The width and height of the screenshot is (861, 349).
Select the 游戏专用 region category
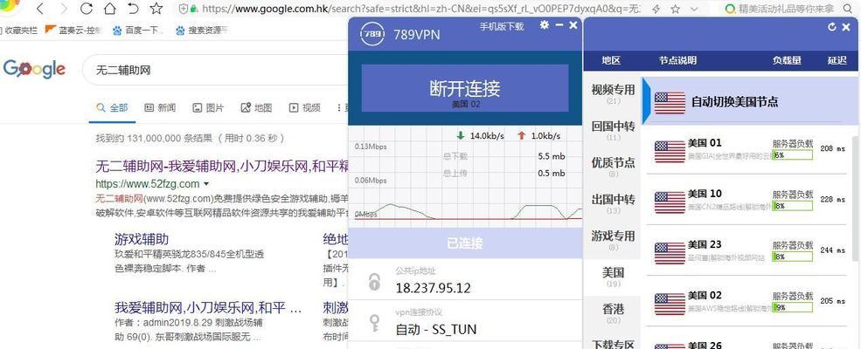pos(613,240)
